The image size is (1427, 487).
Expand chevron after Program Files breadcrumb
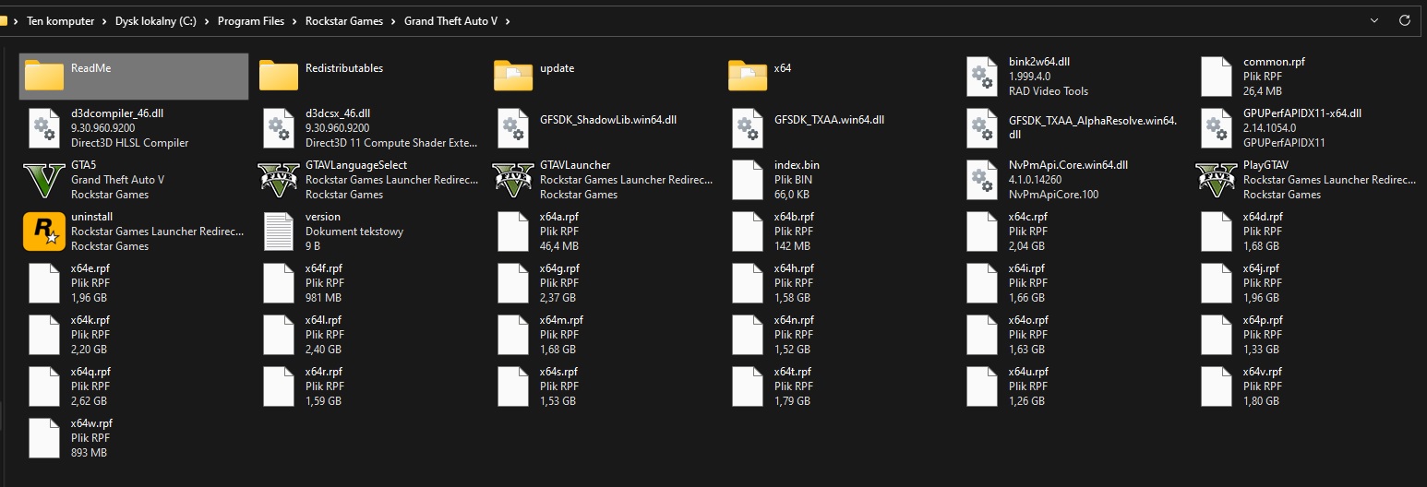(x=294, y=21)
